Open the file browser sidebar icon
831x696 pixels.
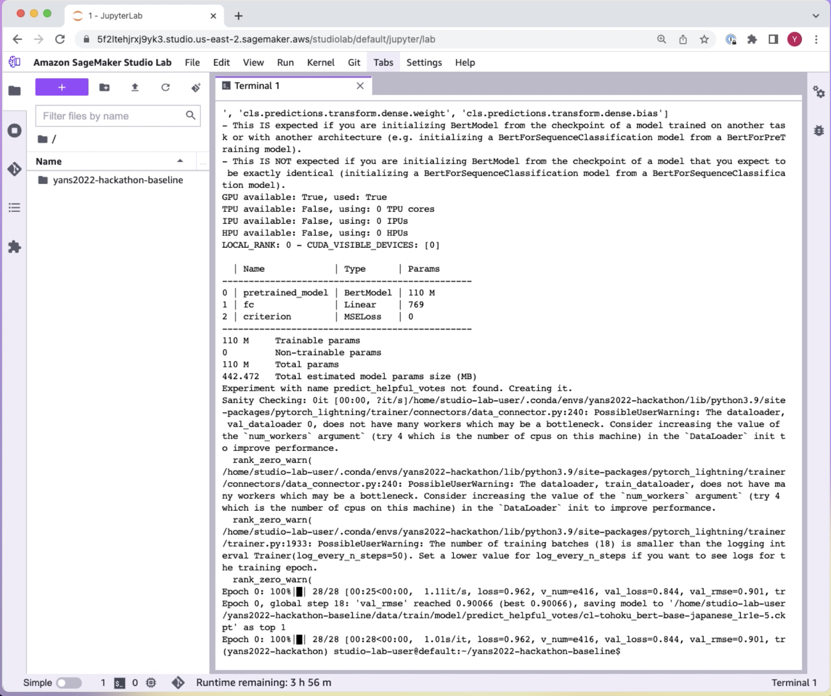pos(14,91)
